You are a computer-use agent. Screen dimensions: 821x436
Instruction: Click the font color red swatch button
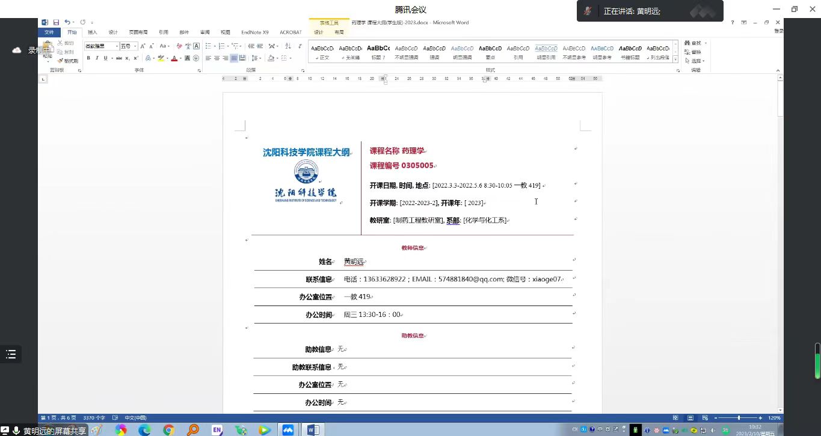(x=174, y=58)
